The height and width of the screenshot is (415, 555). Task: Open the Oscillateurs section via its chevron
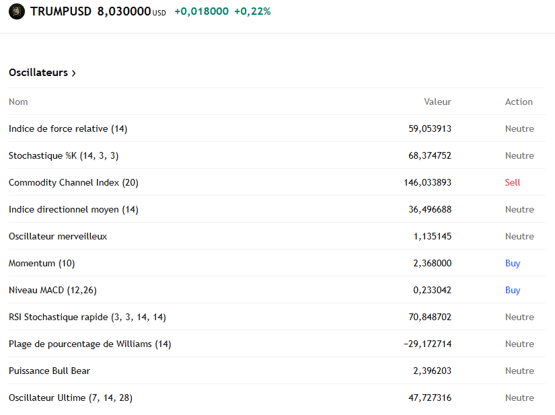tap(73, 73)
